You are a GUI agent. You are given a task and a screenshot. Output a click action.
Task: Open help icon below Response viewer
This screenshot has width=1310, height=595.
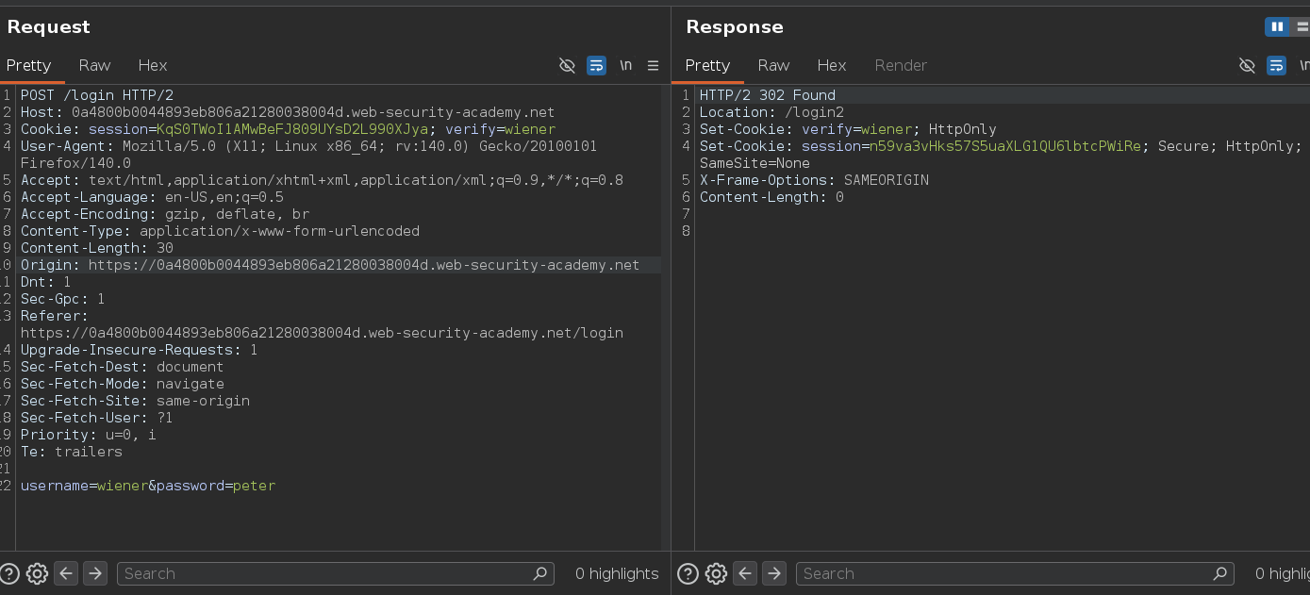(x=688, y=573)
